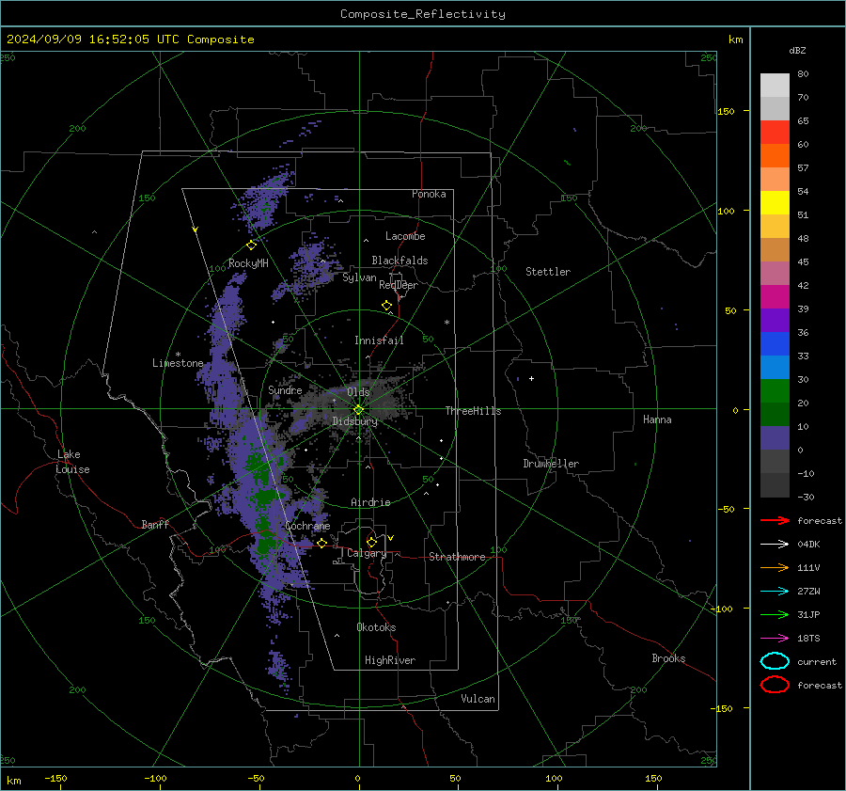
Task: Select the 57 dBZ orange color swatch
Action: point(775,155)
